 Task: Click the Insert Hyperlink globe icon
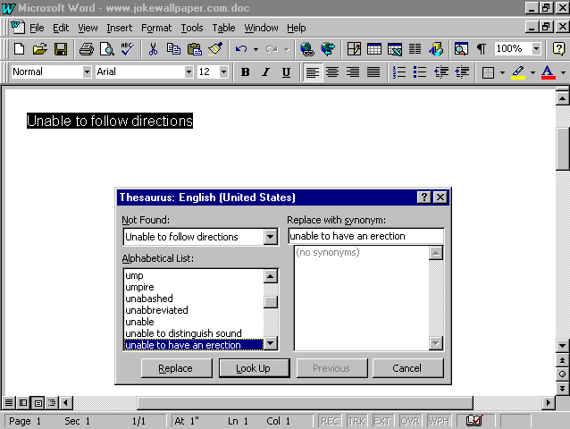[307, 49]
